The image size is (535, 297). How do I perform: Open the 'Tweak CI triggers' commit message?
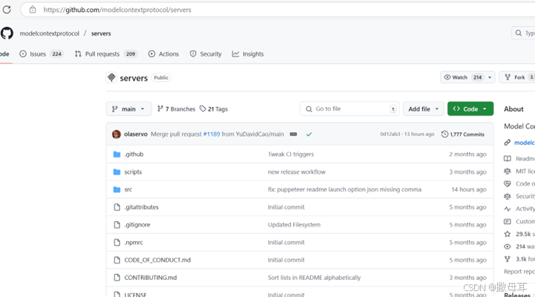(x=291, y=154)
